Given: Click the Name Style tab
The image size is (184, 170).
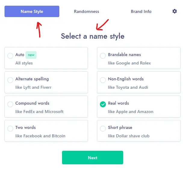Looking at the screenshot, I should point(32,11).
